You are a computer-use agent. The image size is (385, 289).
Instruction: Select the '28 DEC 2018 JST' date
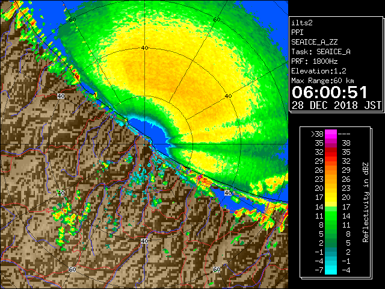pyautogui.click(x=336, y=105)
